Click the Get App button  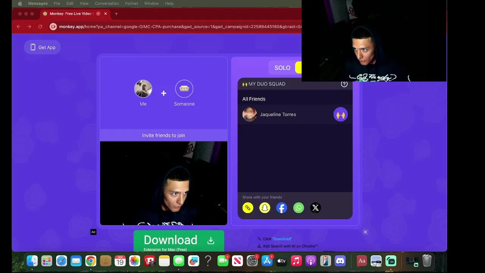(x=42, y=47)
